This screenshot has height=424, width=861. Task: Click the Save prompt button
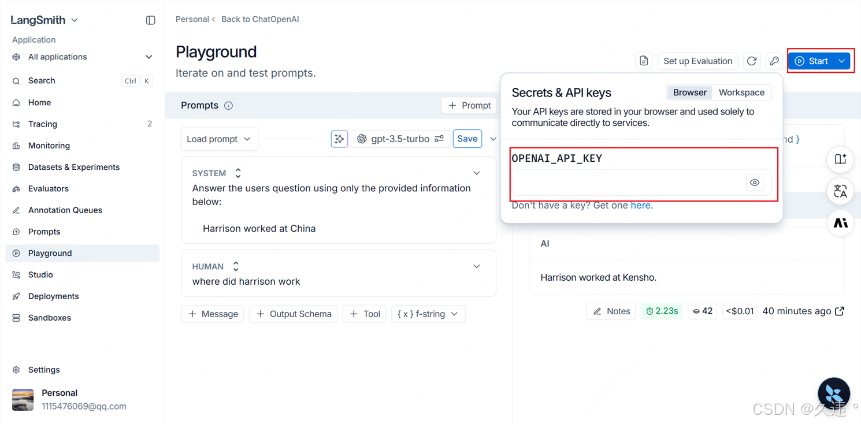[467, 139]
